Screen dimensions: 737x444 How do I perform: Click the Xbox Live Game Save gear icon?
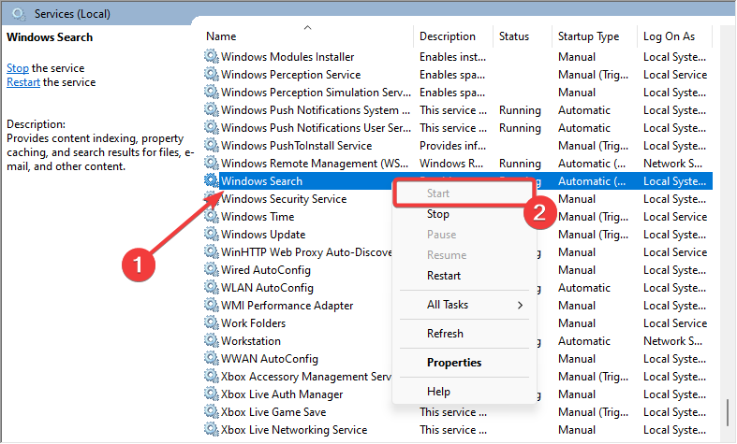tap(211, 411)
